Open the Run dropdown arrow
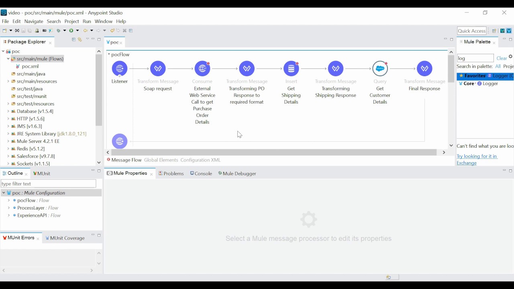Screen dimensions: 514x289 (x=77, y=31)
